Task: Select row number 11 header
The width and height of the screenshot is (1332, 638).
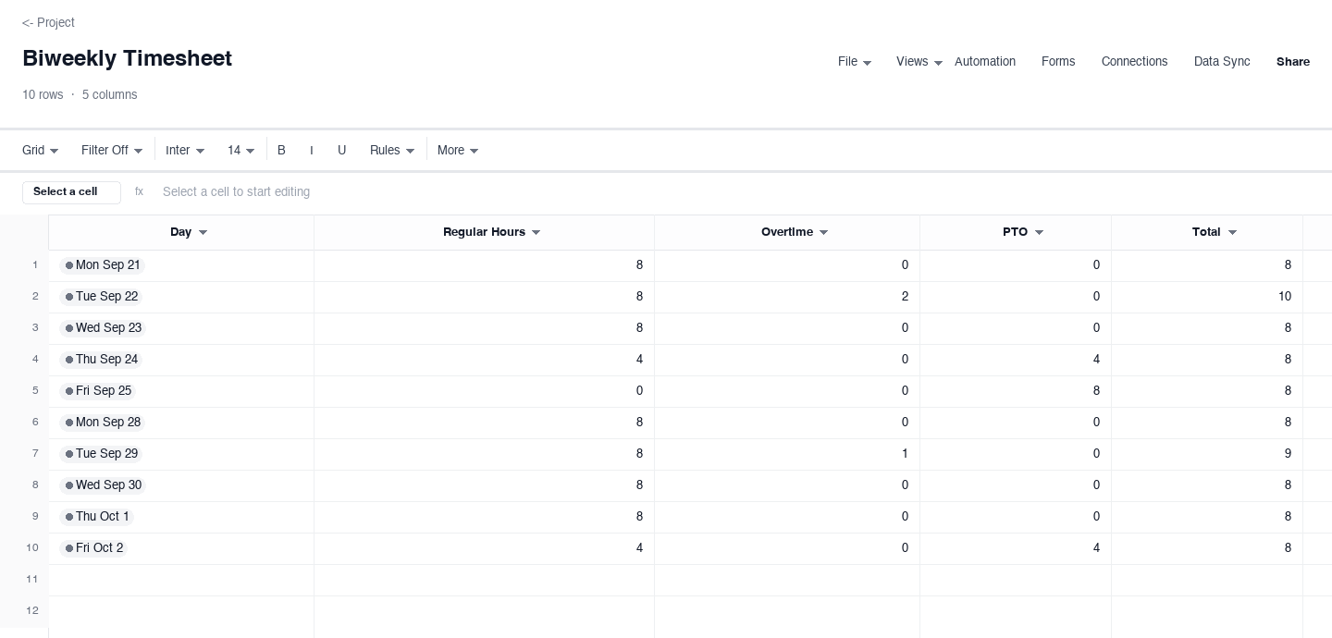Action: (24, 580)
